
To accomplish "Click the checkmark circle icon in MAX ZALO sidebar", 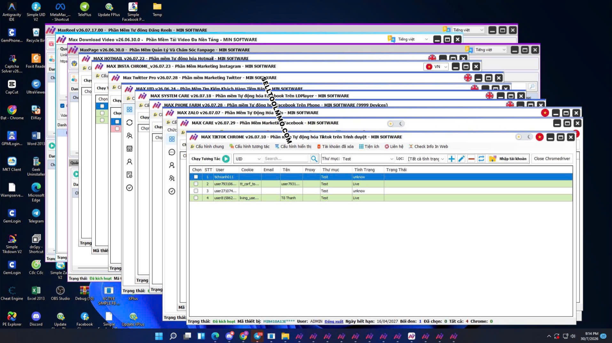I will point(172,191).
